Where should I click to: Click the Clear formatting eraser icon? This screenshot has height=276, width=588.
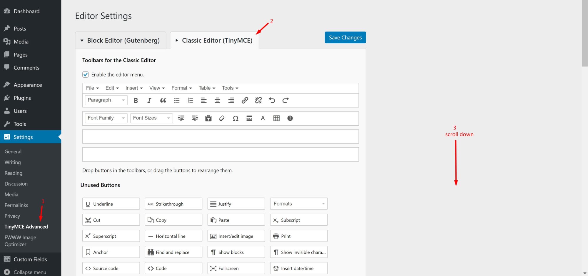222,118
